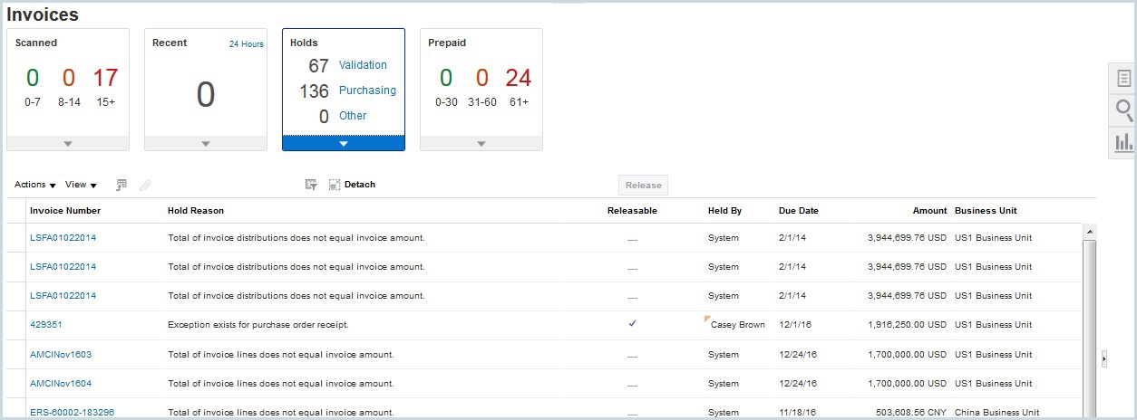This screenshot has height=420, width=1137.
Task: Open the View menu
Action: tap(81, 185)
